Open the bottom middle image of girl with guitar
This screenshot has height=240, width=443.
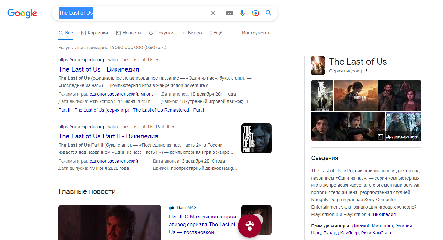367,126
